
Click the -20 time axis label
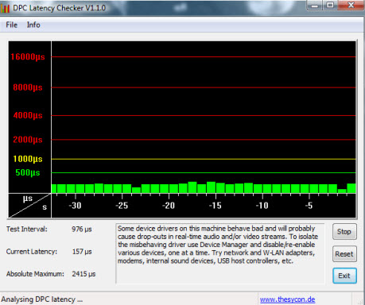pyautogui.click(x=169, y=206)
